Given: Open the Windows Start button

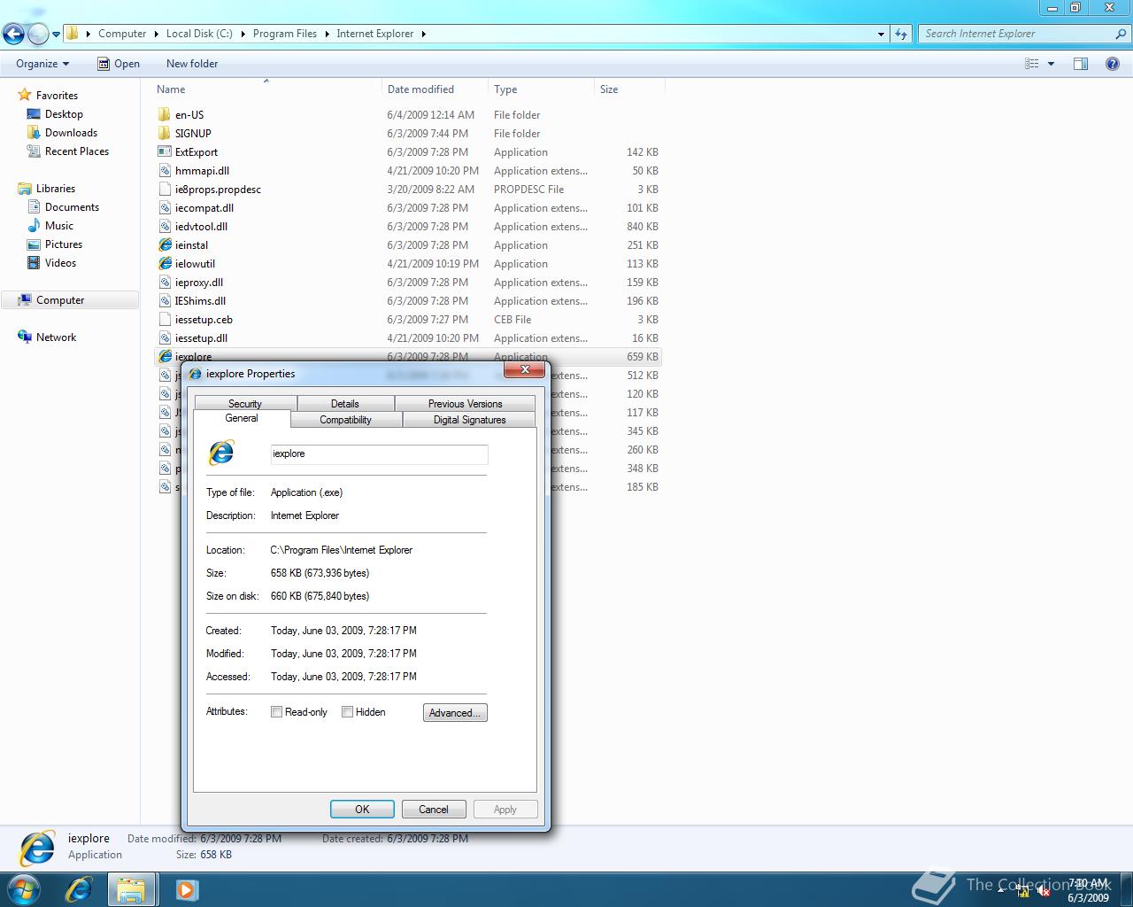Looking at the screenshot, I should coord(23,889).
